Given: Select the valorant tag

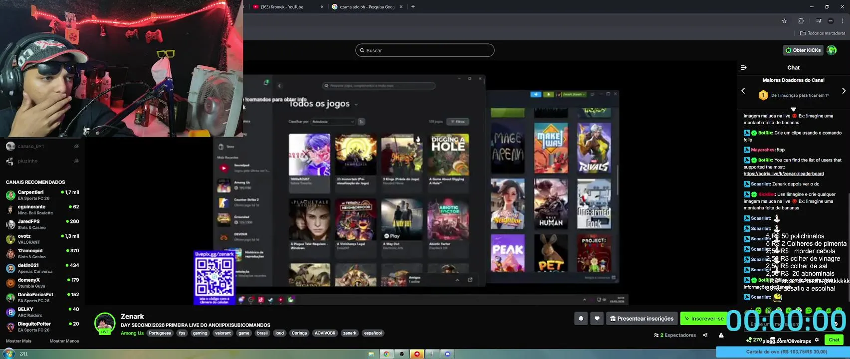Looking at the screenshot, I should click(x=223, y=333).
